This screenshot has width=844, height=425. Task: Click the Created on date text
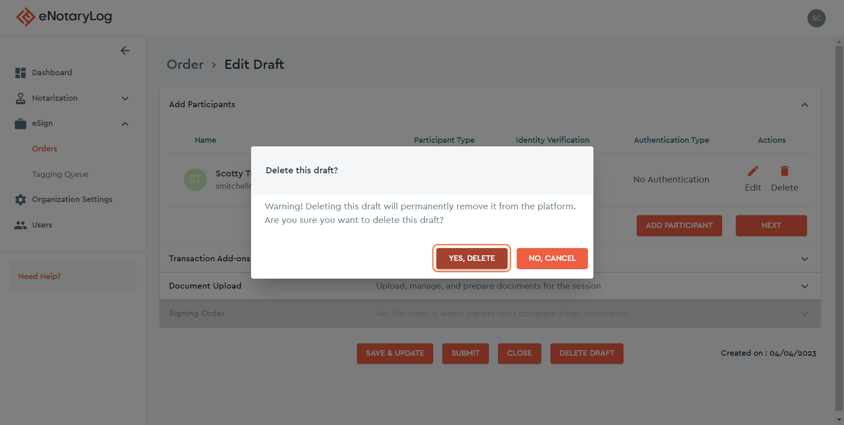[x=769, y=353]
